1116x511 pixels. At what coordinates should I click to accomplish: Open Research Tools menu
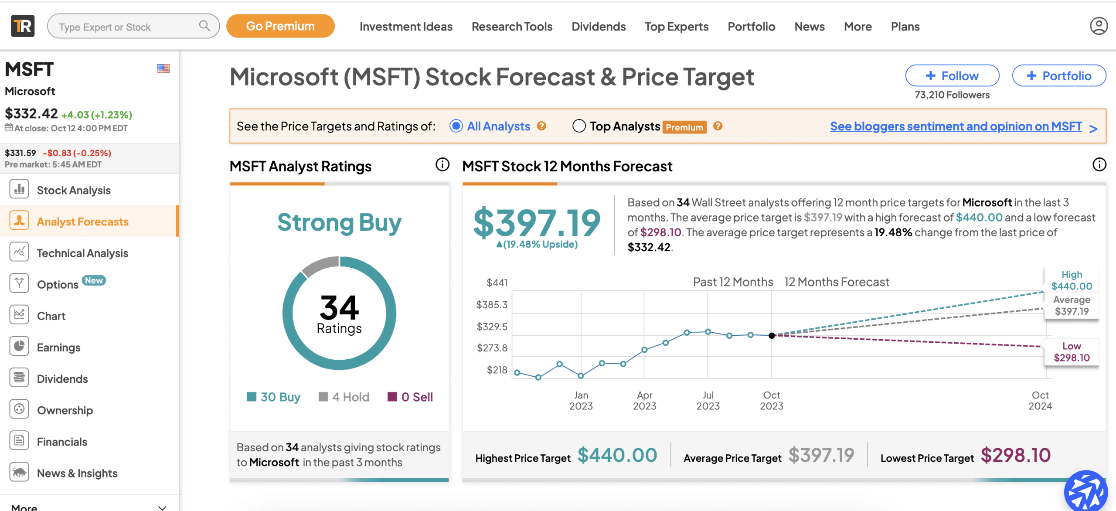[512, 27]
